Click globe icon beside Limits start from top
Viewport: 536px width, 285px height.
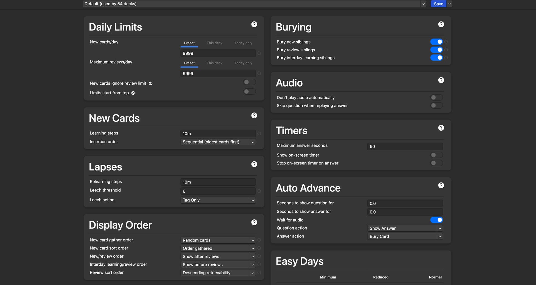(x=133, y=93)
